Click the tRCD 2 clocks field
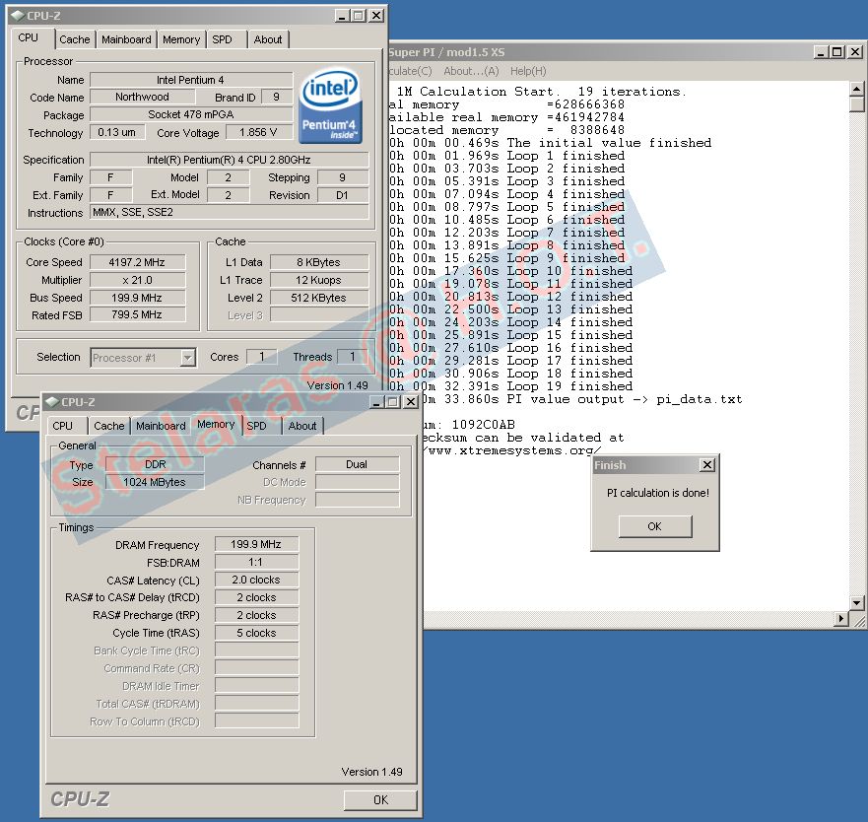Viewport: 868px width, 822px height. (x=256, y=597)
